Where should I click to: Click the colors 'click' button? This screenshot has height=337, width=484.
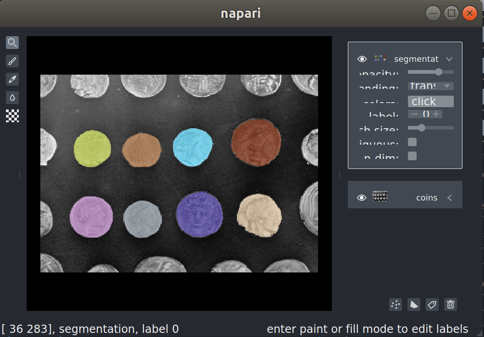430,102
